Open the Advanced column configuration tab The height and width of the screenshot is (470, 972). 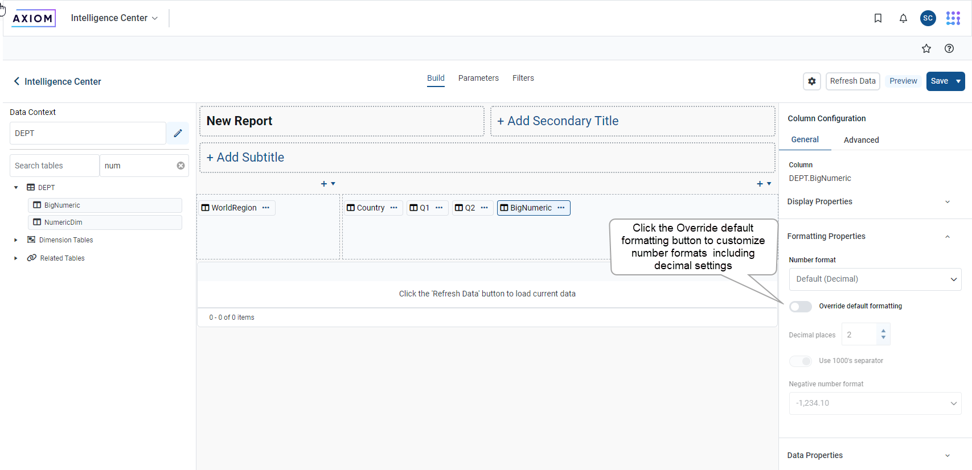[861, 140]
